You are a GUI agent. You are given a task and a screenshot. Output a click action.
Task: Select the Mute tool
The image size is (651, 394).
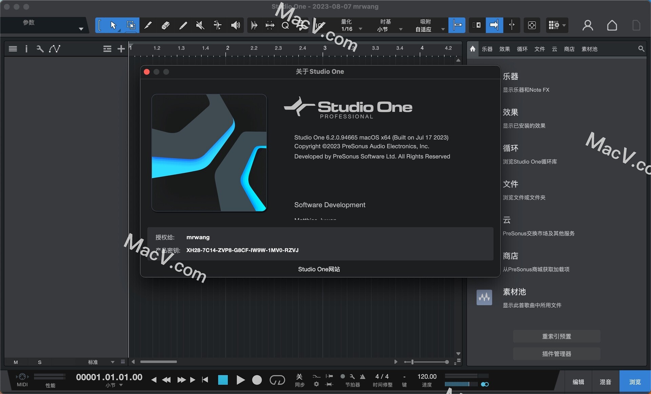(x=200, y=25)
